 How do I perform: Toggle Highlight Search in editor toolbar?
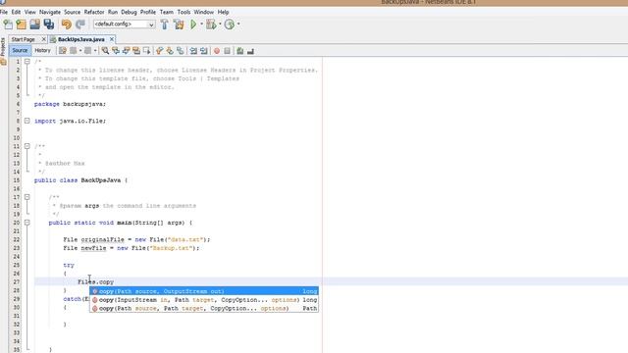[136, 51]
